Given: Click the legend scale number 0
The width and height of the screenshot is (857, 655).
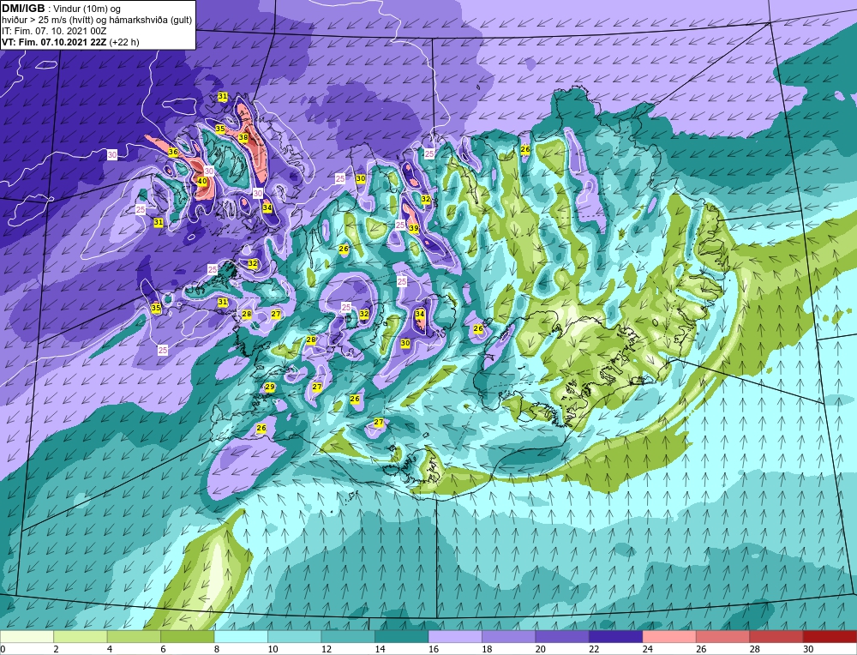Looking at the screenshot, I should (3, 649).
